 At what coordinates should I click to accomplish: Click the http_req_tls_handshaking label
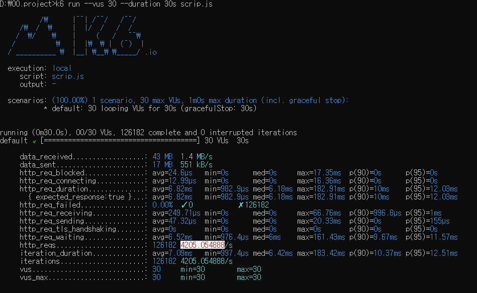(68, 229)
